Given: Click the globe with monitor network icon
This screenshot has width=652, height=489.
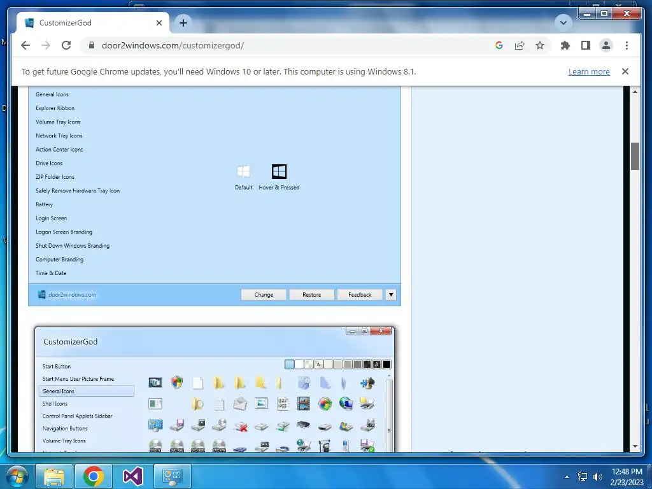Looking at the screenshot, I should [x=346, y=403].
